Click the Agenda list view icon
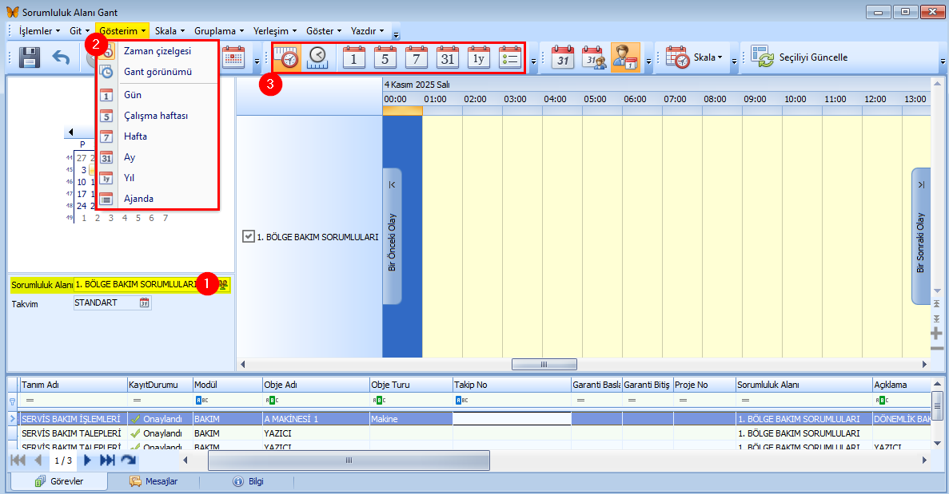The image size is (949, 494). tap(510, 58)
